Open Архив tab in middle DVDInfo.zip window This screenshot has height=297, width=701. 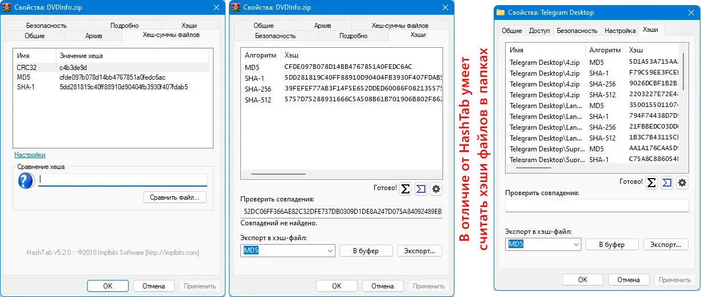[x=323, y=26]
